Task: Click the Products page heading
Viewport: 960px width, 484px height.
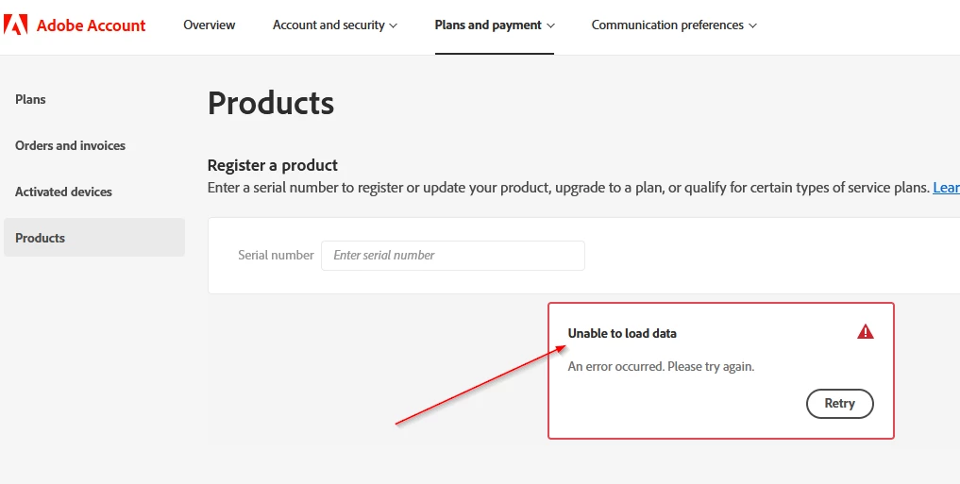Action: coord(271,103)
